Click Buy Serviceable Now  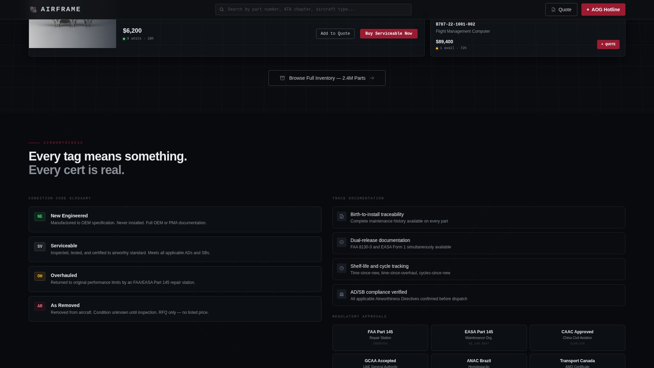point(388,33)
